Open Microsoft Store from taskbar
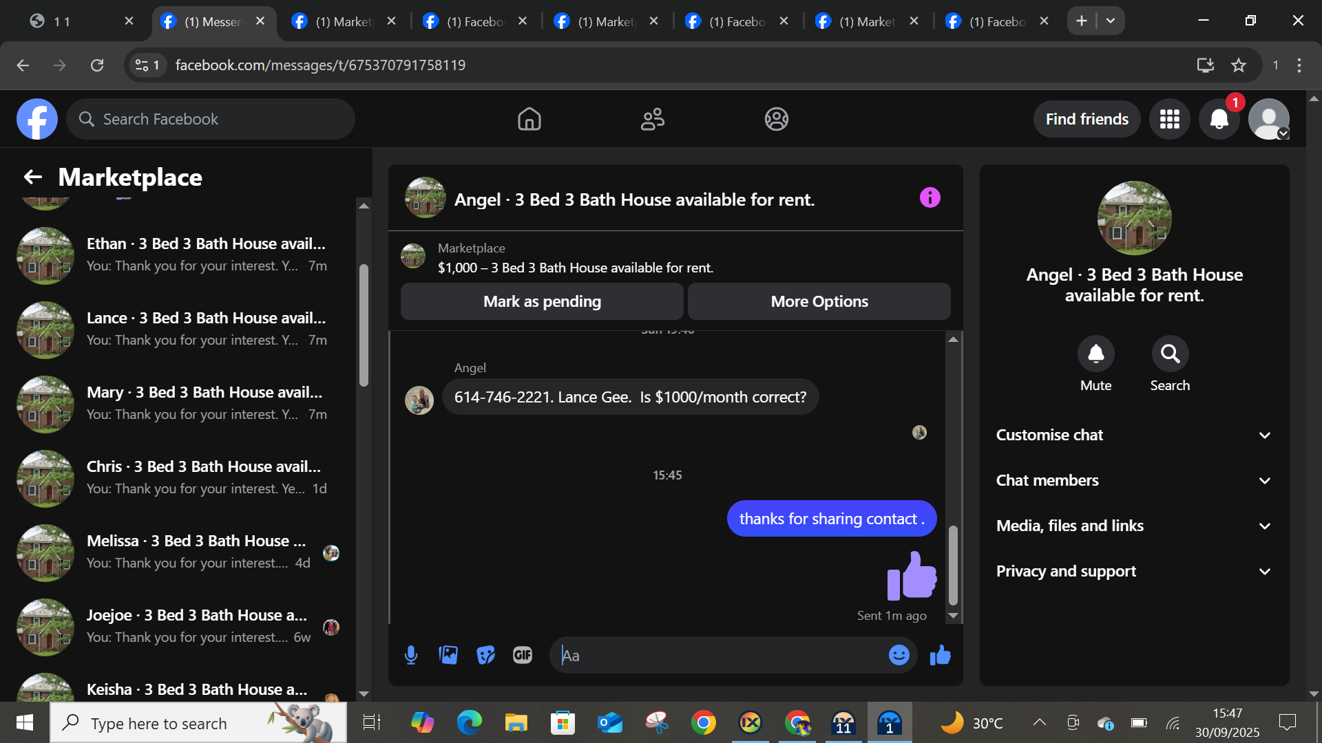The height and width of the screenshot is (743, 1322). pos(563,722)
